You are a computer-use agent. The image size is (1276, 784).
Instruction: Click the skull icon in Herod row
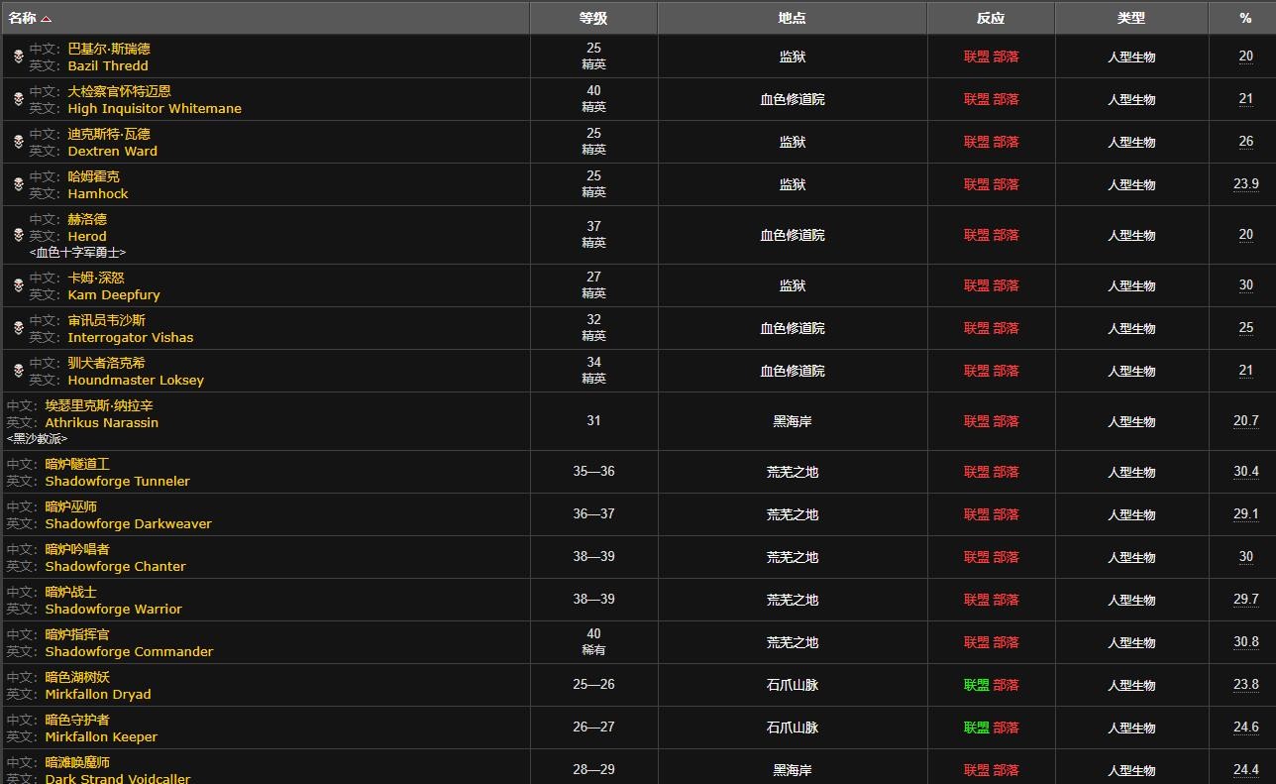click(18, 235)
